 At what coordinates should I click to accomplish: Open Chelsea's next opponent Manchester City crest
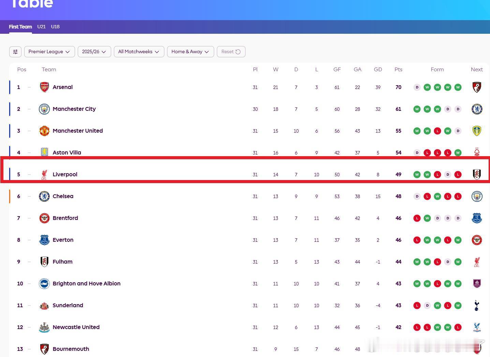477,196
